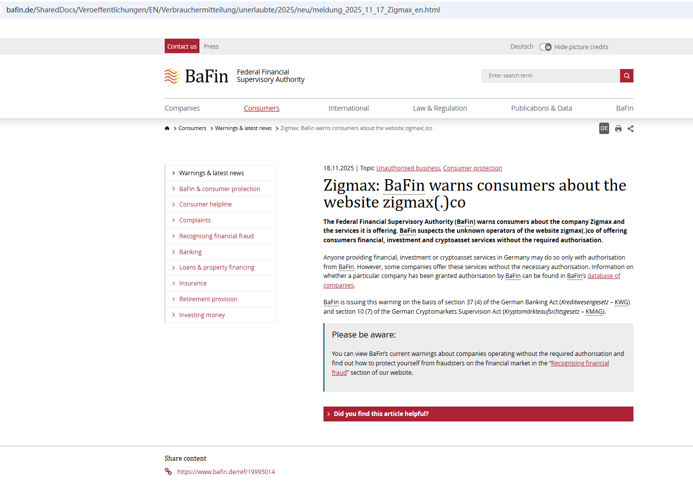The height and width of the screenshot is (482, 693).
Task: Open the Law & Regulation menu
Action: click(440, 108)
